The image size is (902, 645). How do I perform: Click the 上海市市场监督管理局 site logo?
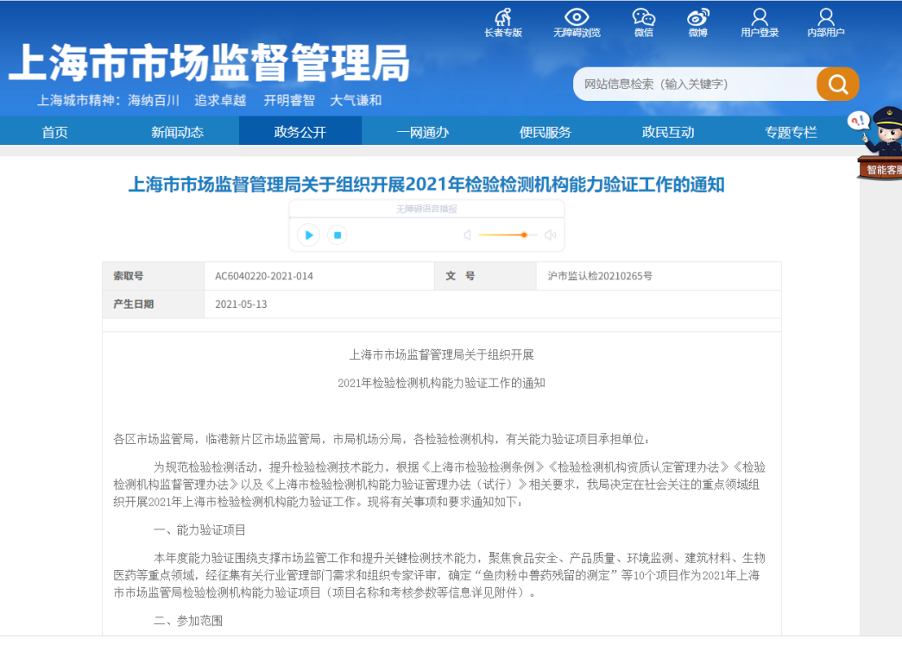209,63
